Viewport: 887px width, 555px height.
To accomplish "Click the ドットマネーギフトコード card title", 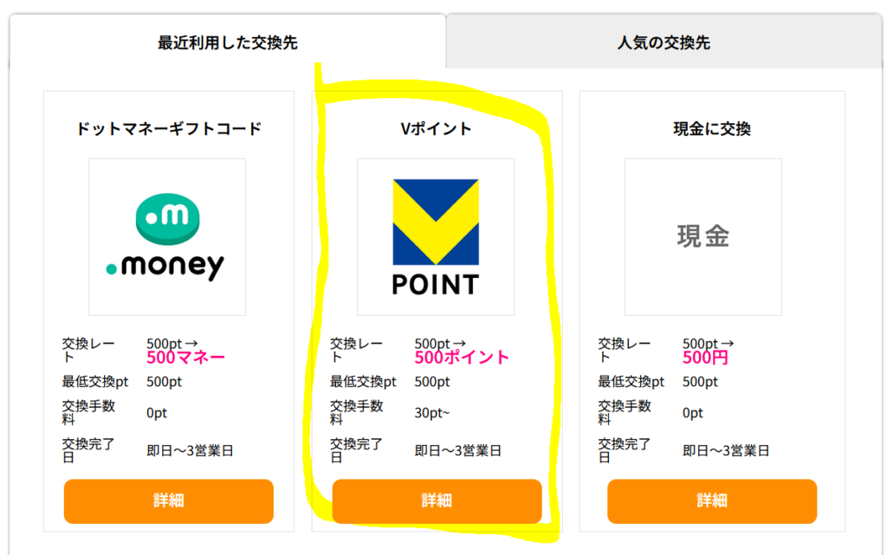I will (169, 129).
